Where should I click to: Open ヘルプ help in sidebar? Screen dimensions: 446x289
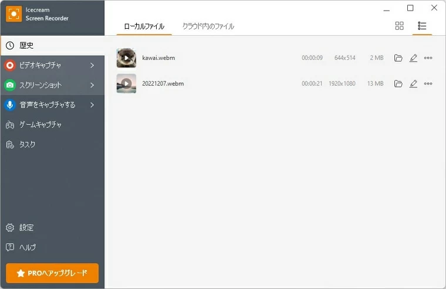[27, 247]
